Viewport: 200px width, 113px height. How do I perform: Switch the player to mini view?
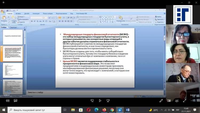click(x=169, y=101)
